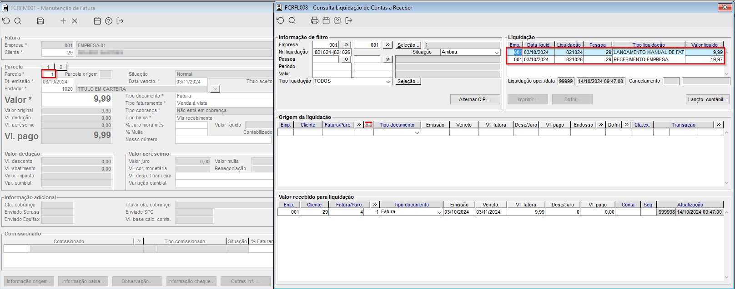This screenshot has width=735, height=289.
Task: Open the Situação dropdown showing Ambas
Action: 497,53
